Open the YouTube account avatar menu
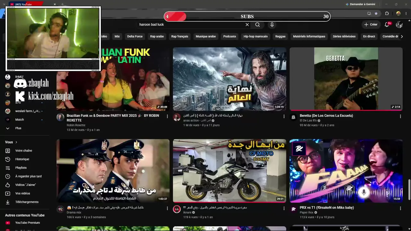 point(399,25)
